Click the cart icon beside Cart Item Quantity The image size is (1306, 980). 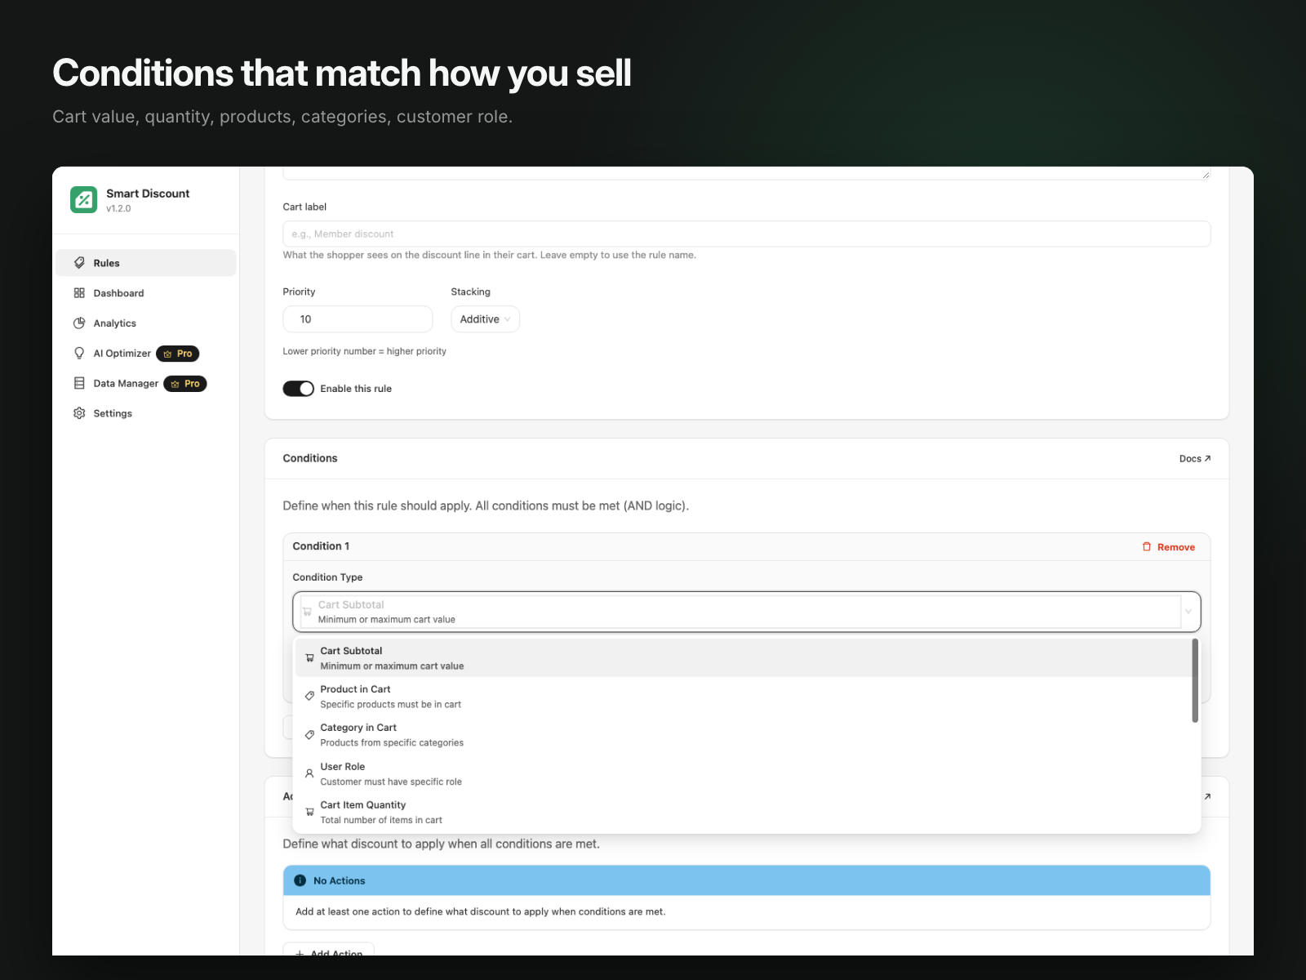309,812
